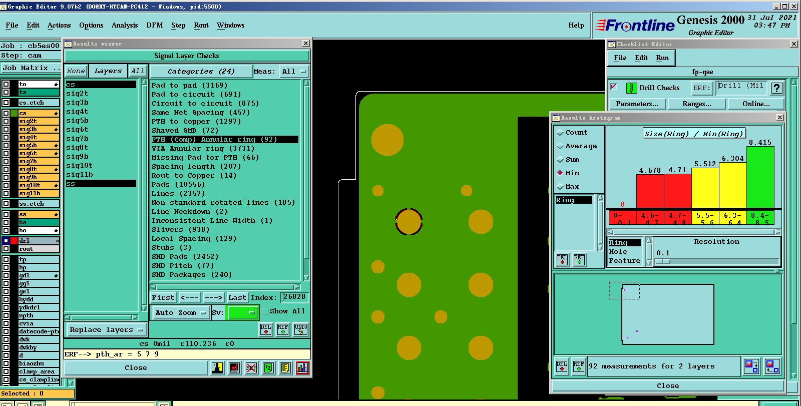Click the question mark help icon

[776, 88]
